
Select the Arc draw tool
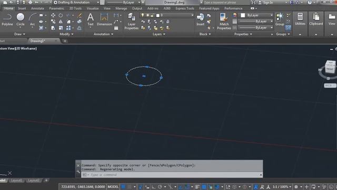(33, 20)
